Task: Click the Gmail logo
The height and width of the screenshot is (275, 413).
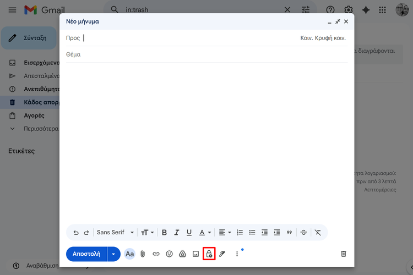Action: (x=44, y=10)
